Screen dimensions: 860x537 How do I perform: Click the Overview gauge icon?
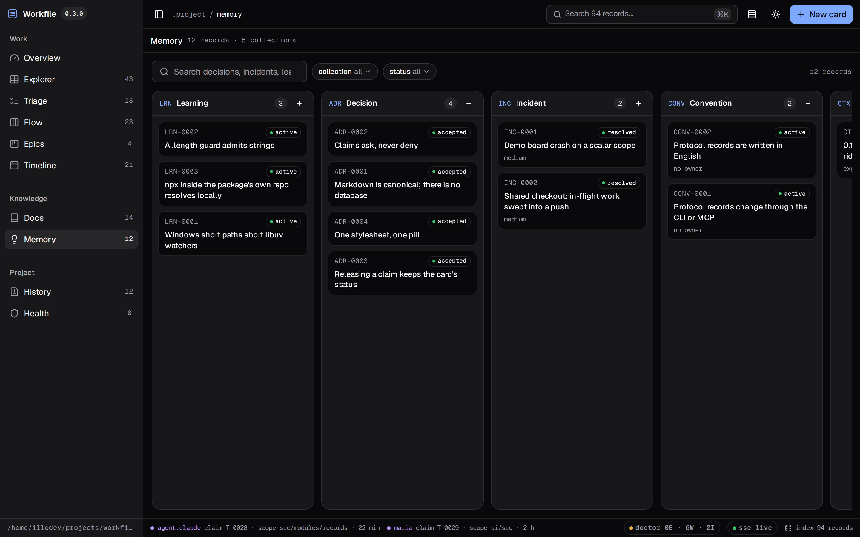point(14,58)
